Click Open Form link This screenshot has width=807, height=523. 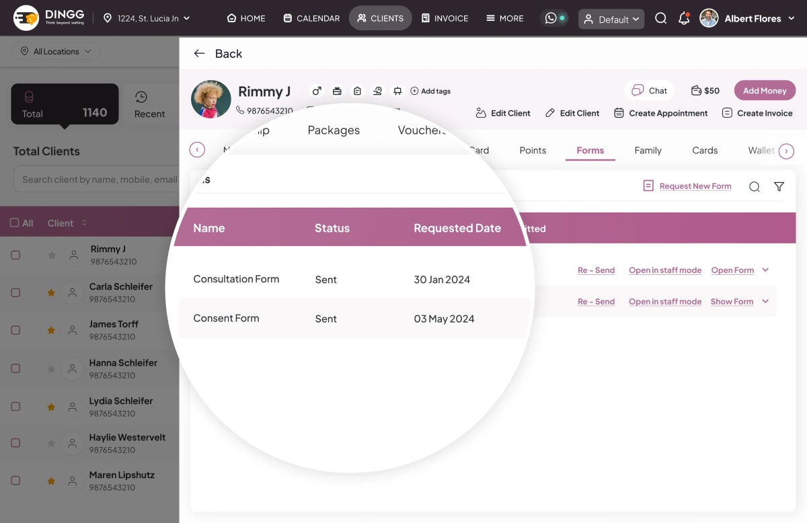[732, 270]
